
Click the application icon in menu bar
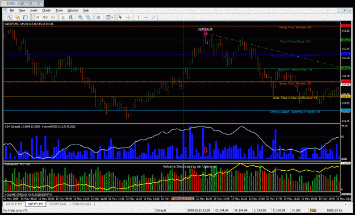(5, 10)
